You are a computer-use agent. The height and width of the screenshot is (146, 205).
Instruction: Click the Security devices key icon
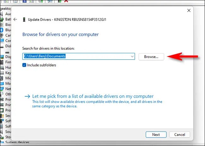point(2,115)
